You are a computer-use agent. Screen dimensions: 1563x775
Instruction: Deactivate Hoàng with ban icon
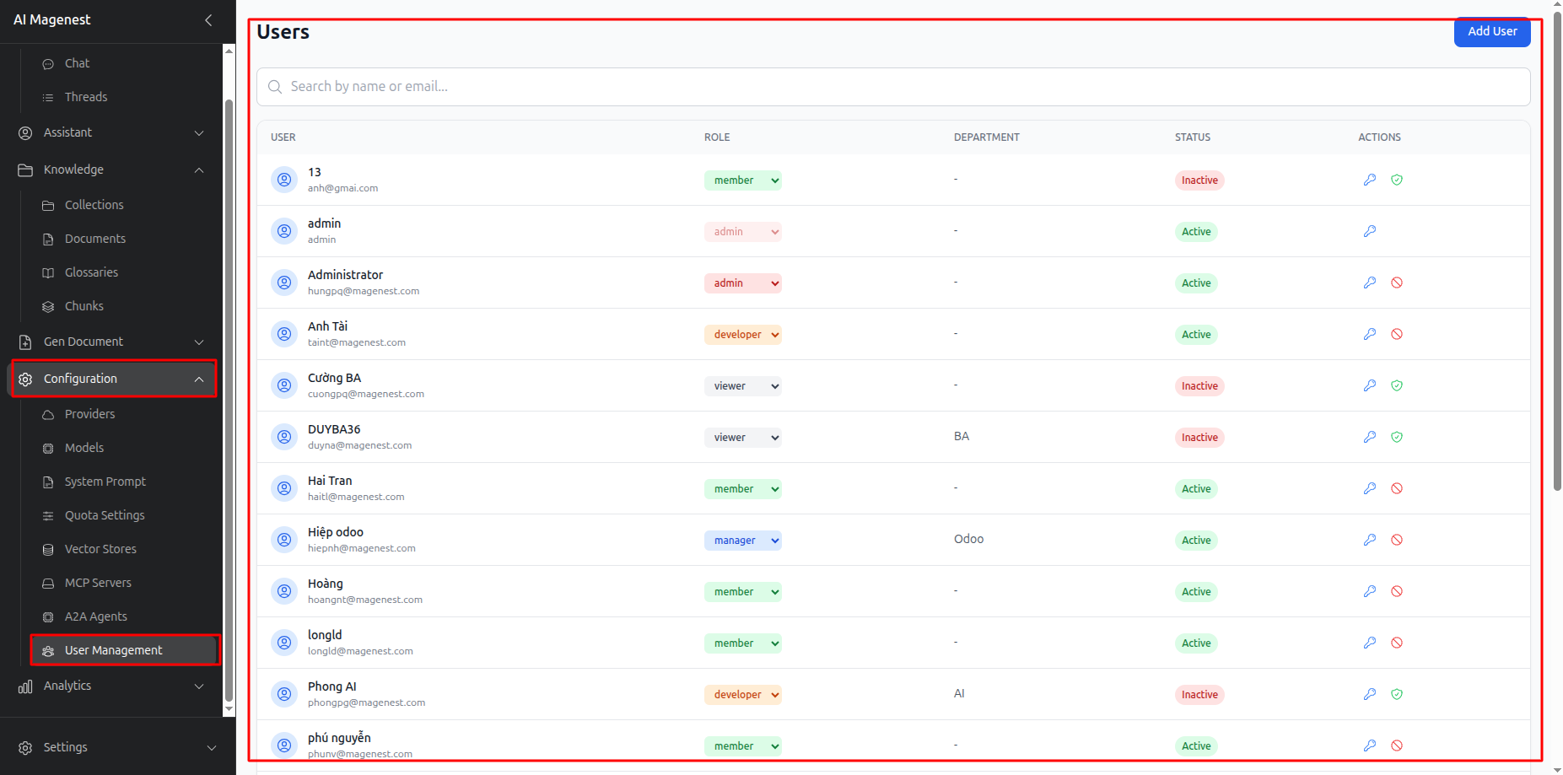(1397, 591)
